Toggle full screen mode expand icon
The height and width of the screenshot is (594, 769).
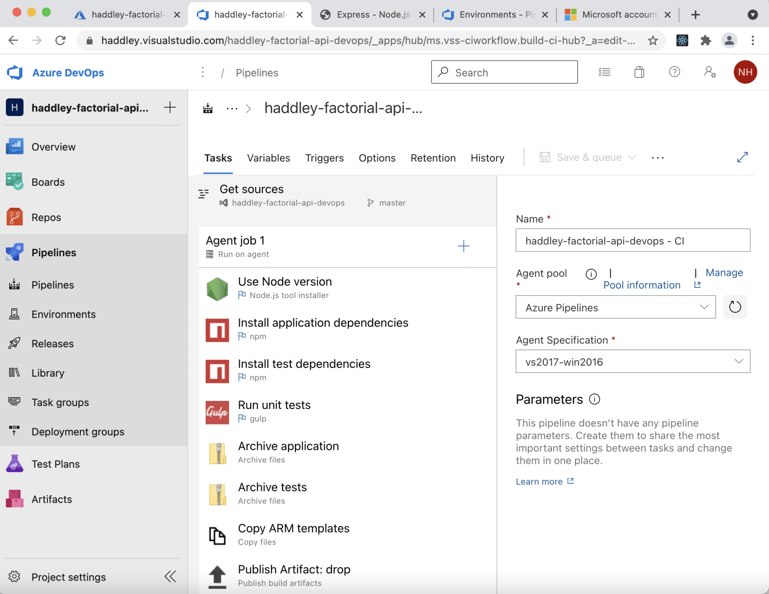(742, 157)
